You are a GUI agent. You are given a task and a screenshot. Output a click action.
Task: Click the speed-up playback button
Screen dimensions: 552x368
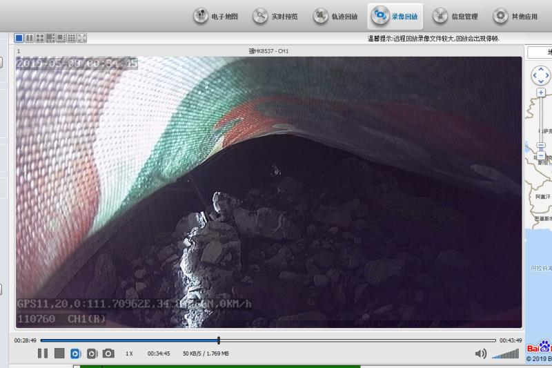point(92,354)
